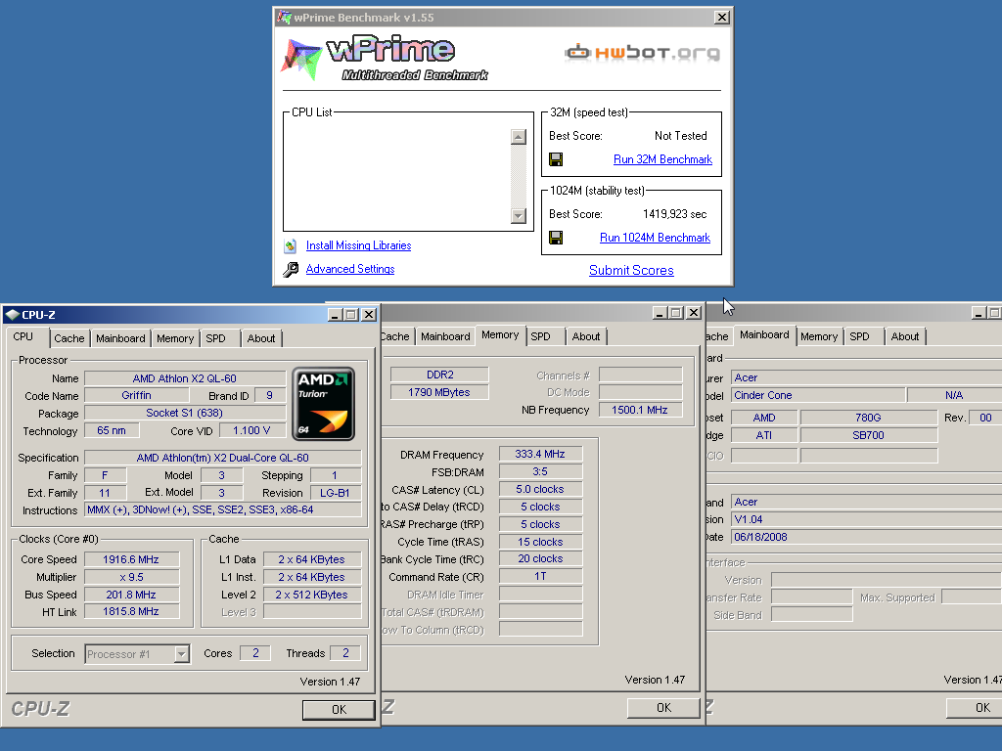Image resolution: width=1002 pixels, height=751 pixels.
Task: Click the CPU List scrollbar track
Action: (x=519, y=176)
